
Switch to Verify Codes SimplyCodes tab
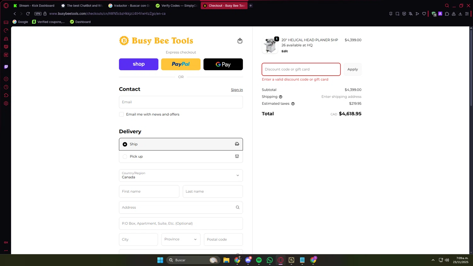pyautogui.click(x=176, y=6)
